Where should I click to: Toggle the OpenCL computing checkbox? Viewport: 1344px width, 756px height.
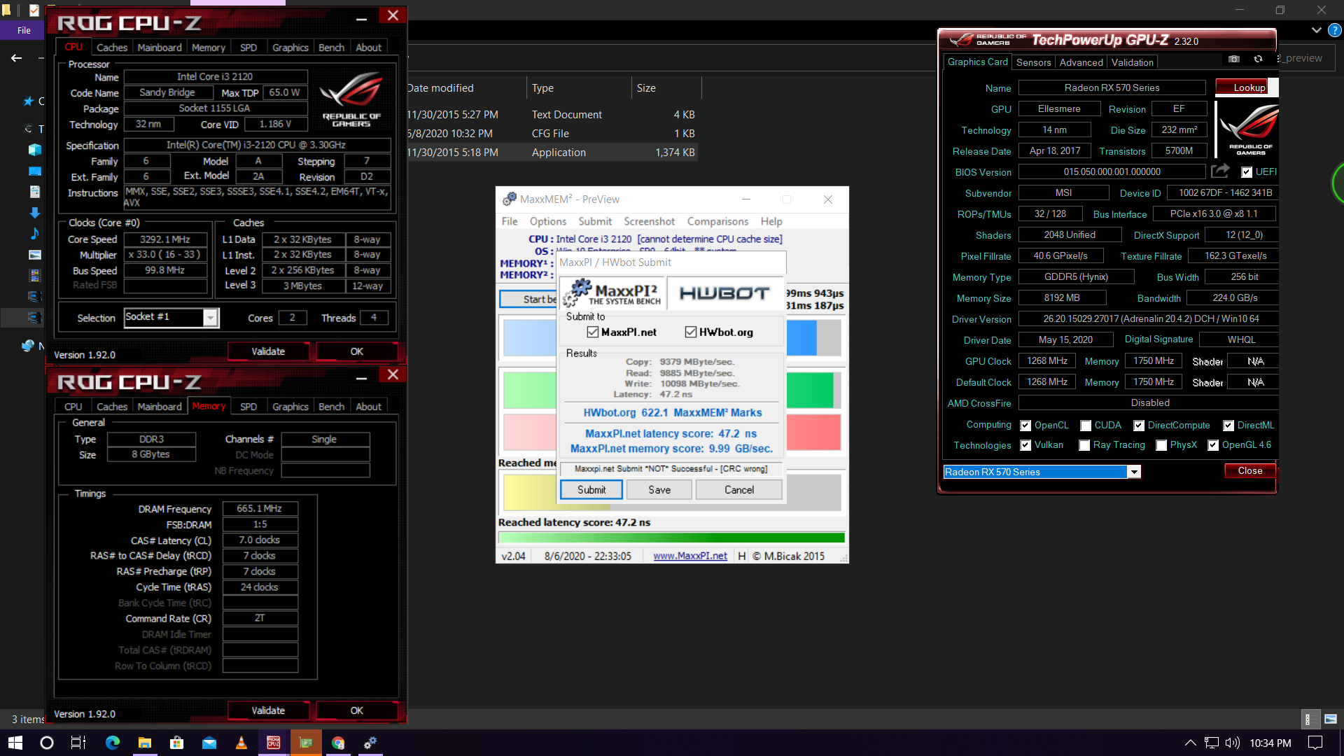coord(1025,426)
